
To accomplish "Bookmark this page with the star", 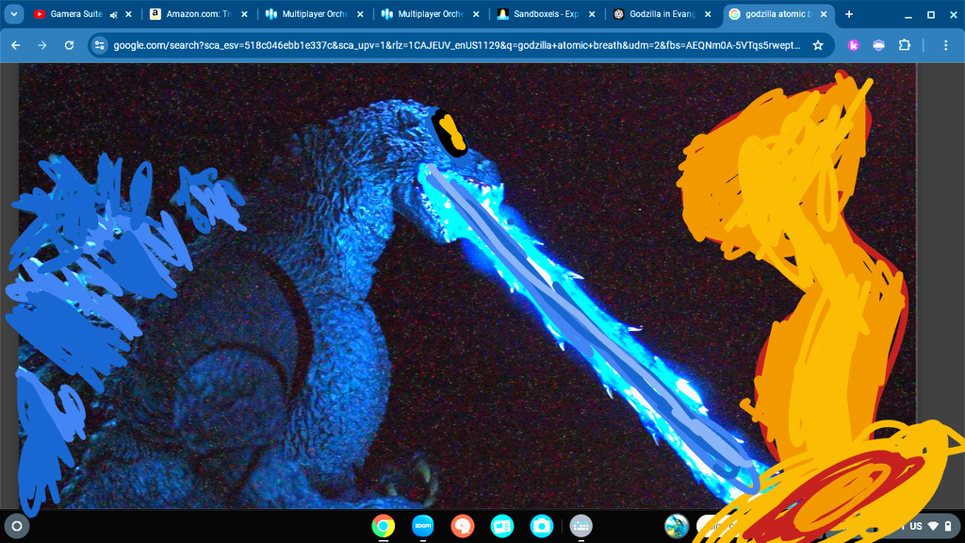I will pos(818,45).
